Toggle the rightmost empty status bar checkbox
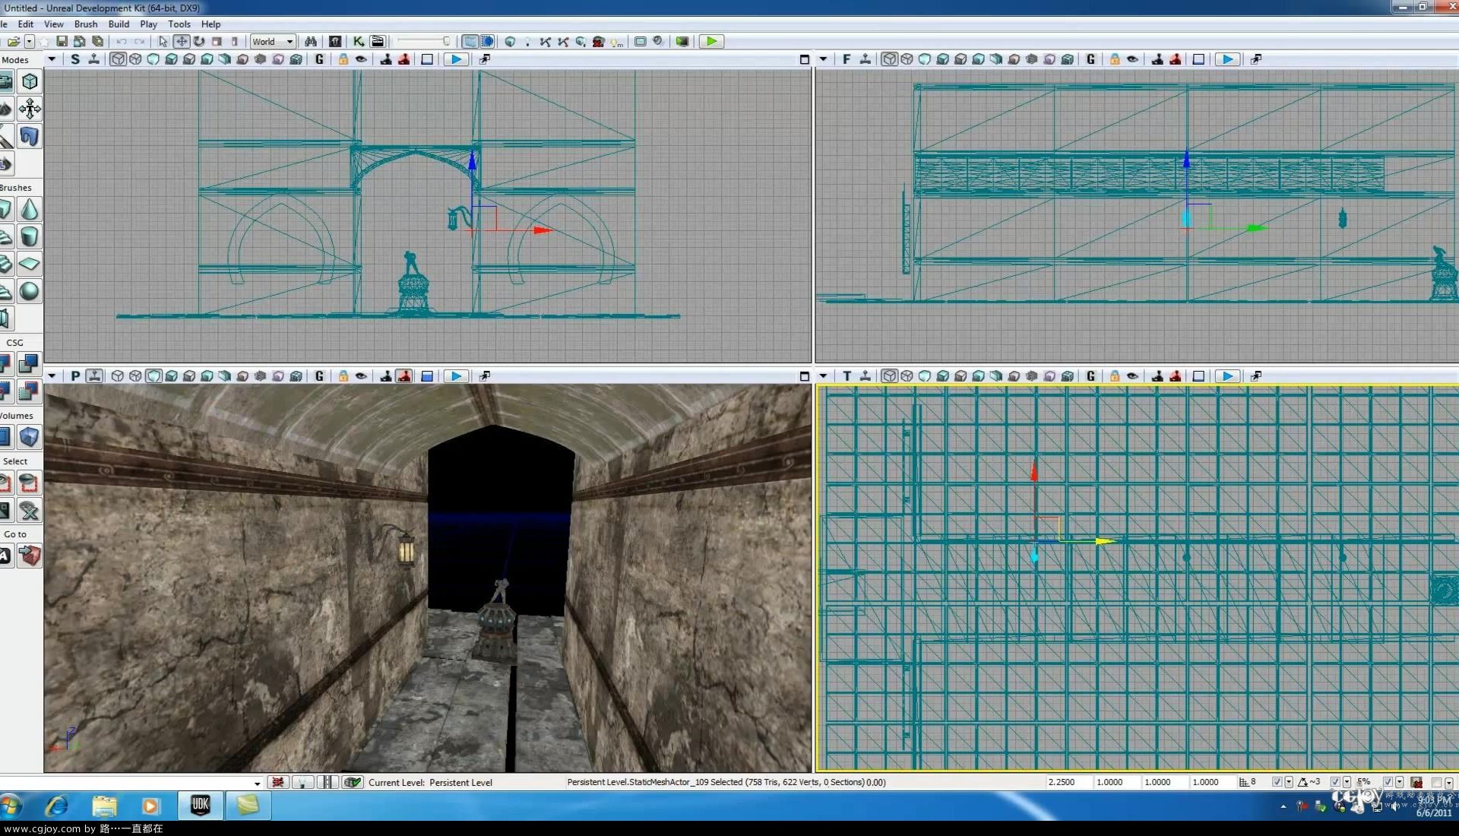 tap(1437, 782)
